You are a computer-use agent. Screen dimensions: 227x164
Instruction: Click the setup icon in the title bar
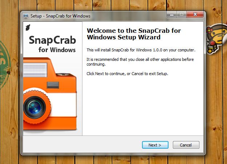pyautogui.click(x=26, y=16)
